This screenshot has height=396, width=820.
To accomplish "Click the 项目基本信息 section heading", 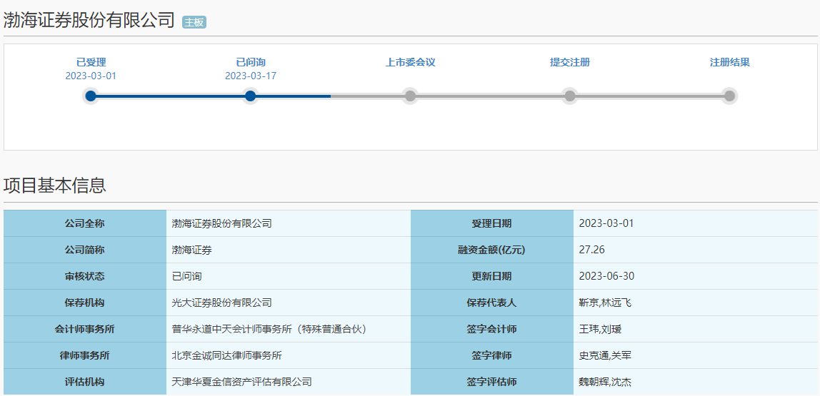I will (x=55, y=186).
